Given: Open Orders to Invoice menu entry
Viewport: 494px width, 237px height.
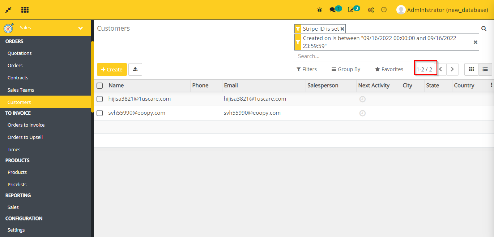Looking at the screenshot, I should pyautogui.click(x=26, y=125).
